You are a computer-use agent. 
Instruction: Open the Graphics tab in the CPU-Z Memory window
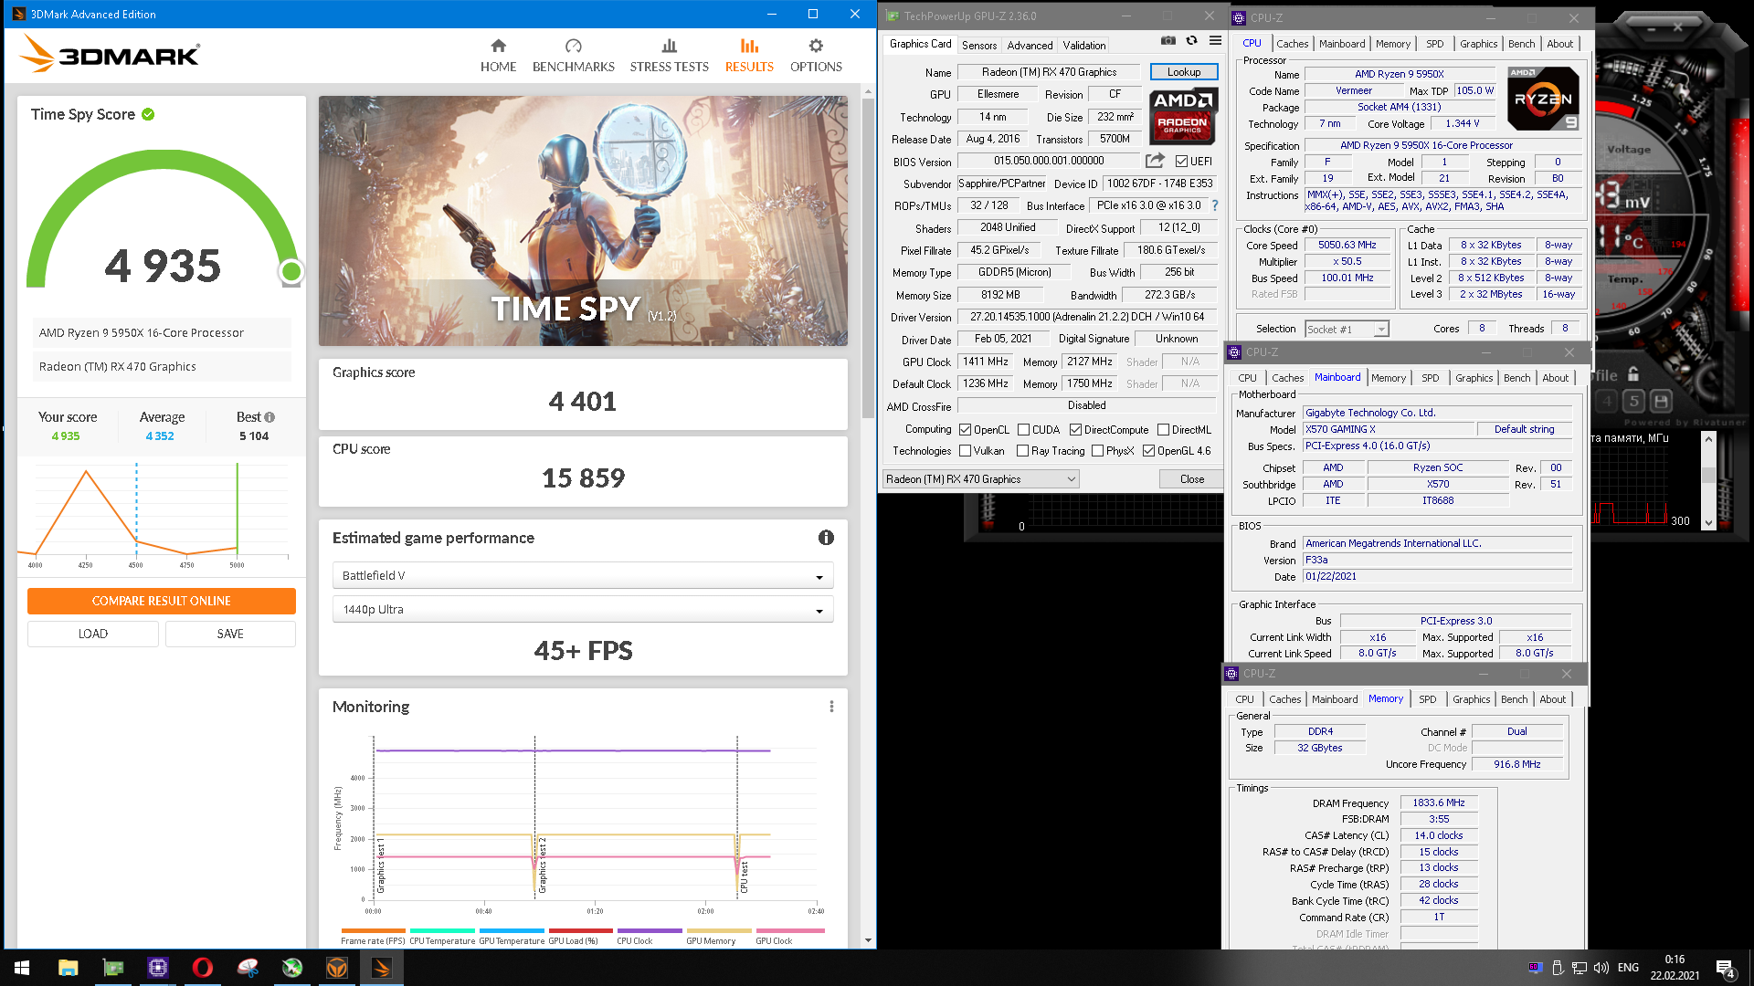click(x=1471, y=699)
